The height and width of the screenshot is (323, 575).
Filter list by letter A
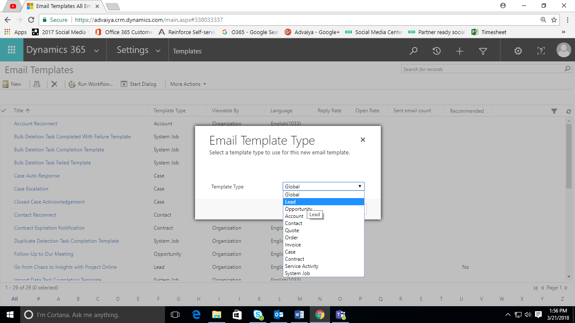point(58,299)
